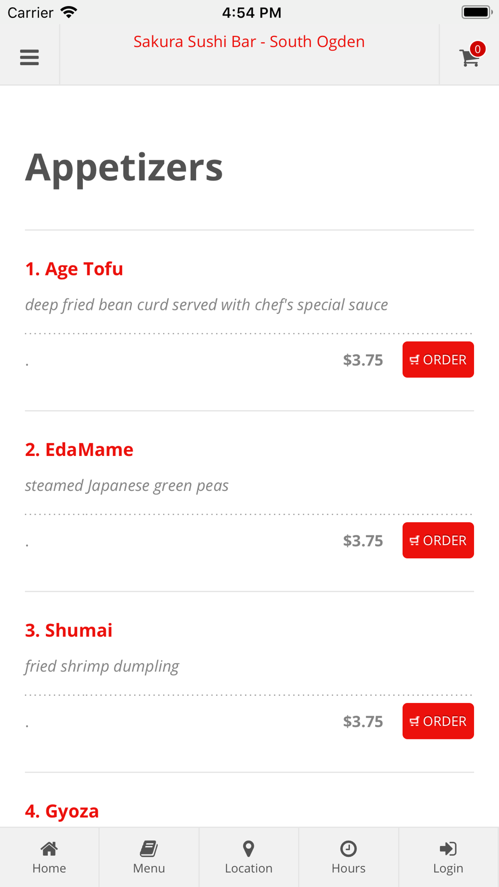Switch to the Hours tab label
The height and width of the screenshot is (887, 499).
coord(348,868)
